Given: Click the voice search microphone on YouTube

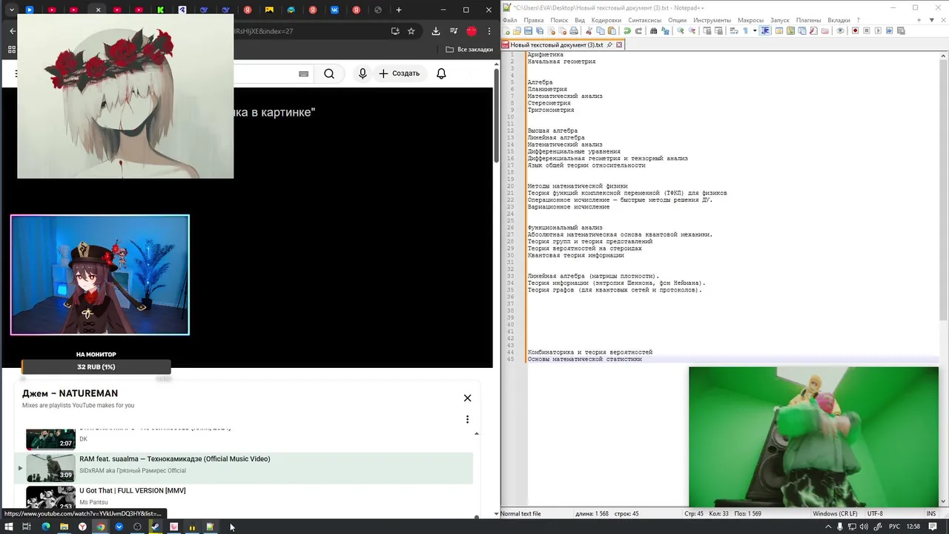Looking at the screenshot, I should [363, 73].
